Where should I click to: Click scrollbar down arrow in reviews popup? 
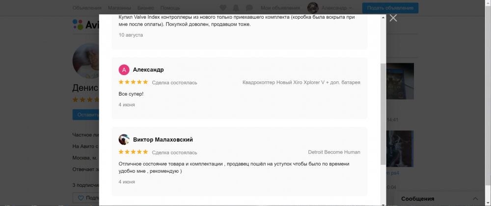[x=383, y=205]
